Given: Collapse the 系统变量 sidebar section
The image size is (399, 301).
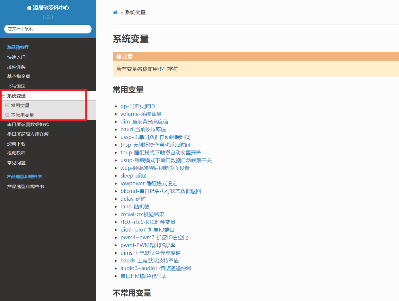Looking at the screenshot, I should click(4, 96).
